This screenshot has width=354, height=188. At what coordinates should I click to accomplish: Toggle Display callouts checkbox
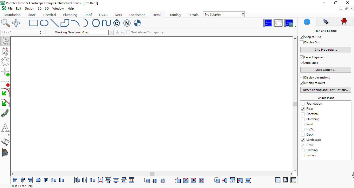(x=302, y=83)
